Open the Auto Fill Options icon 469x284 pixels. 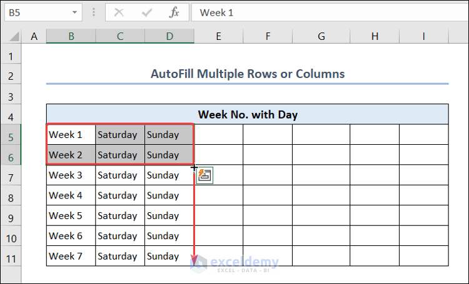click(x=205, y=175)
